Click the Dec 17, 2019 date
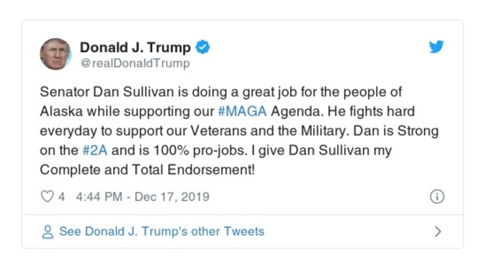This screenshot has height=270, width=485. [x=172, y=197]
